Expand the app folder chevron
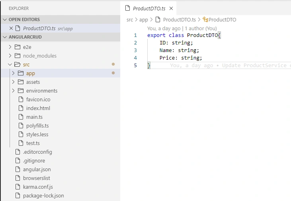 (x=14, y=73)
